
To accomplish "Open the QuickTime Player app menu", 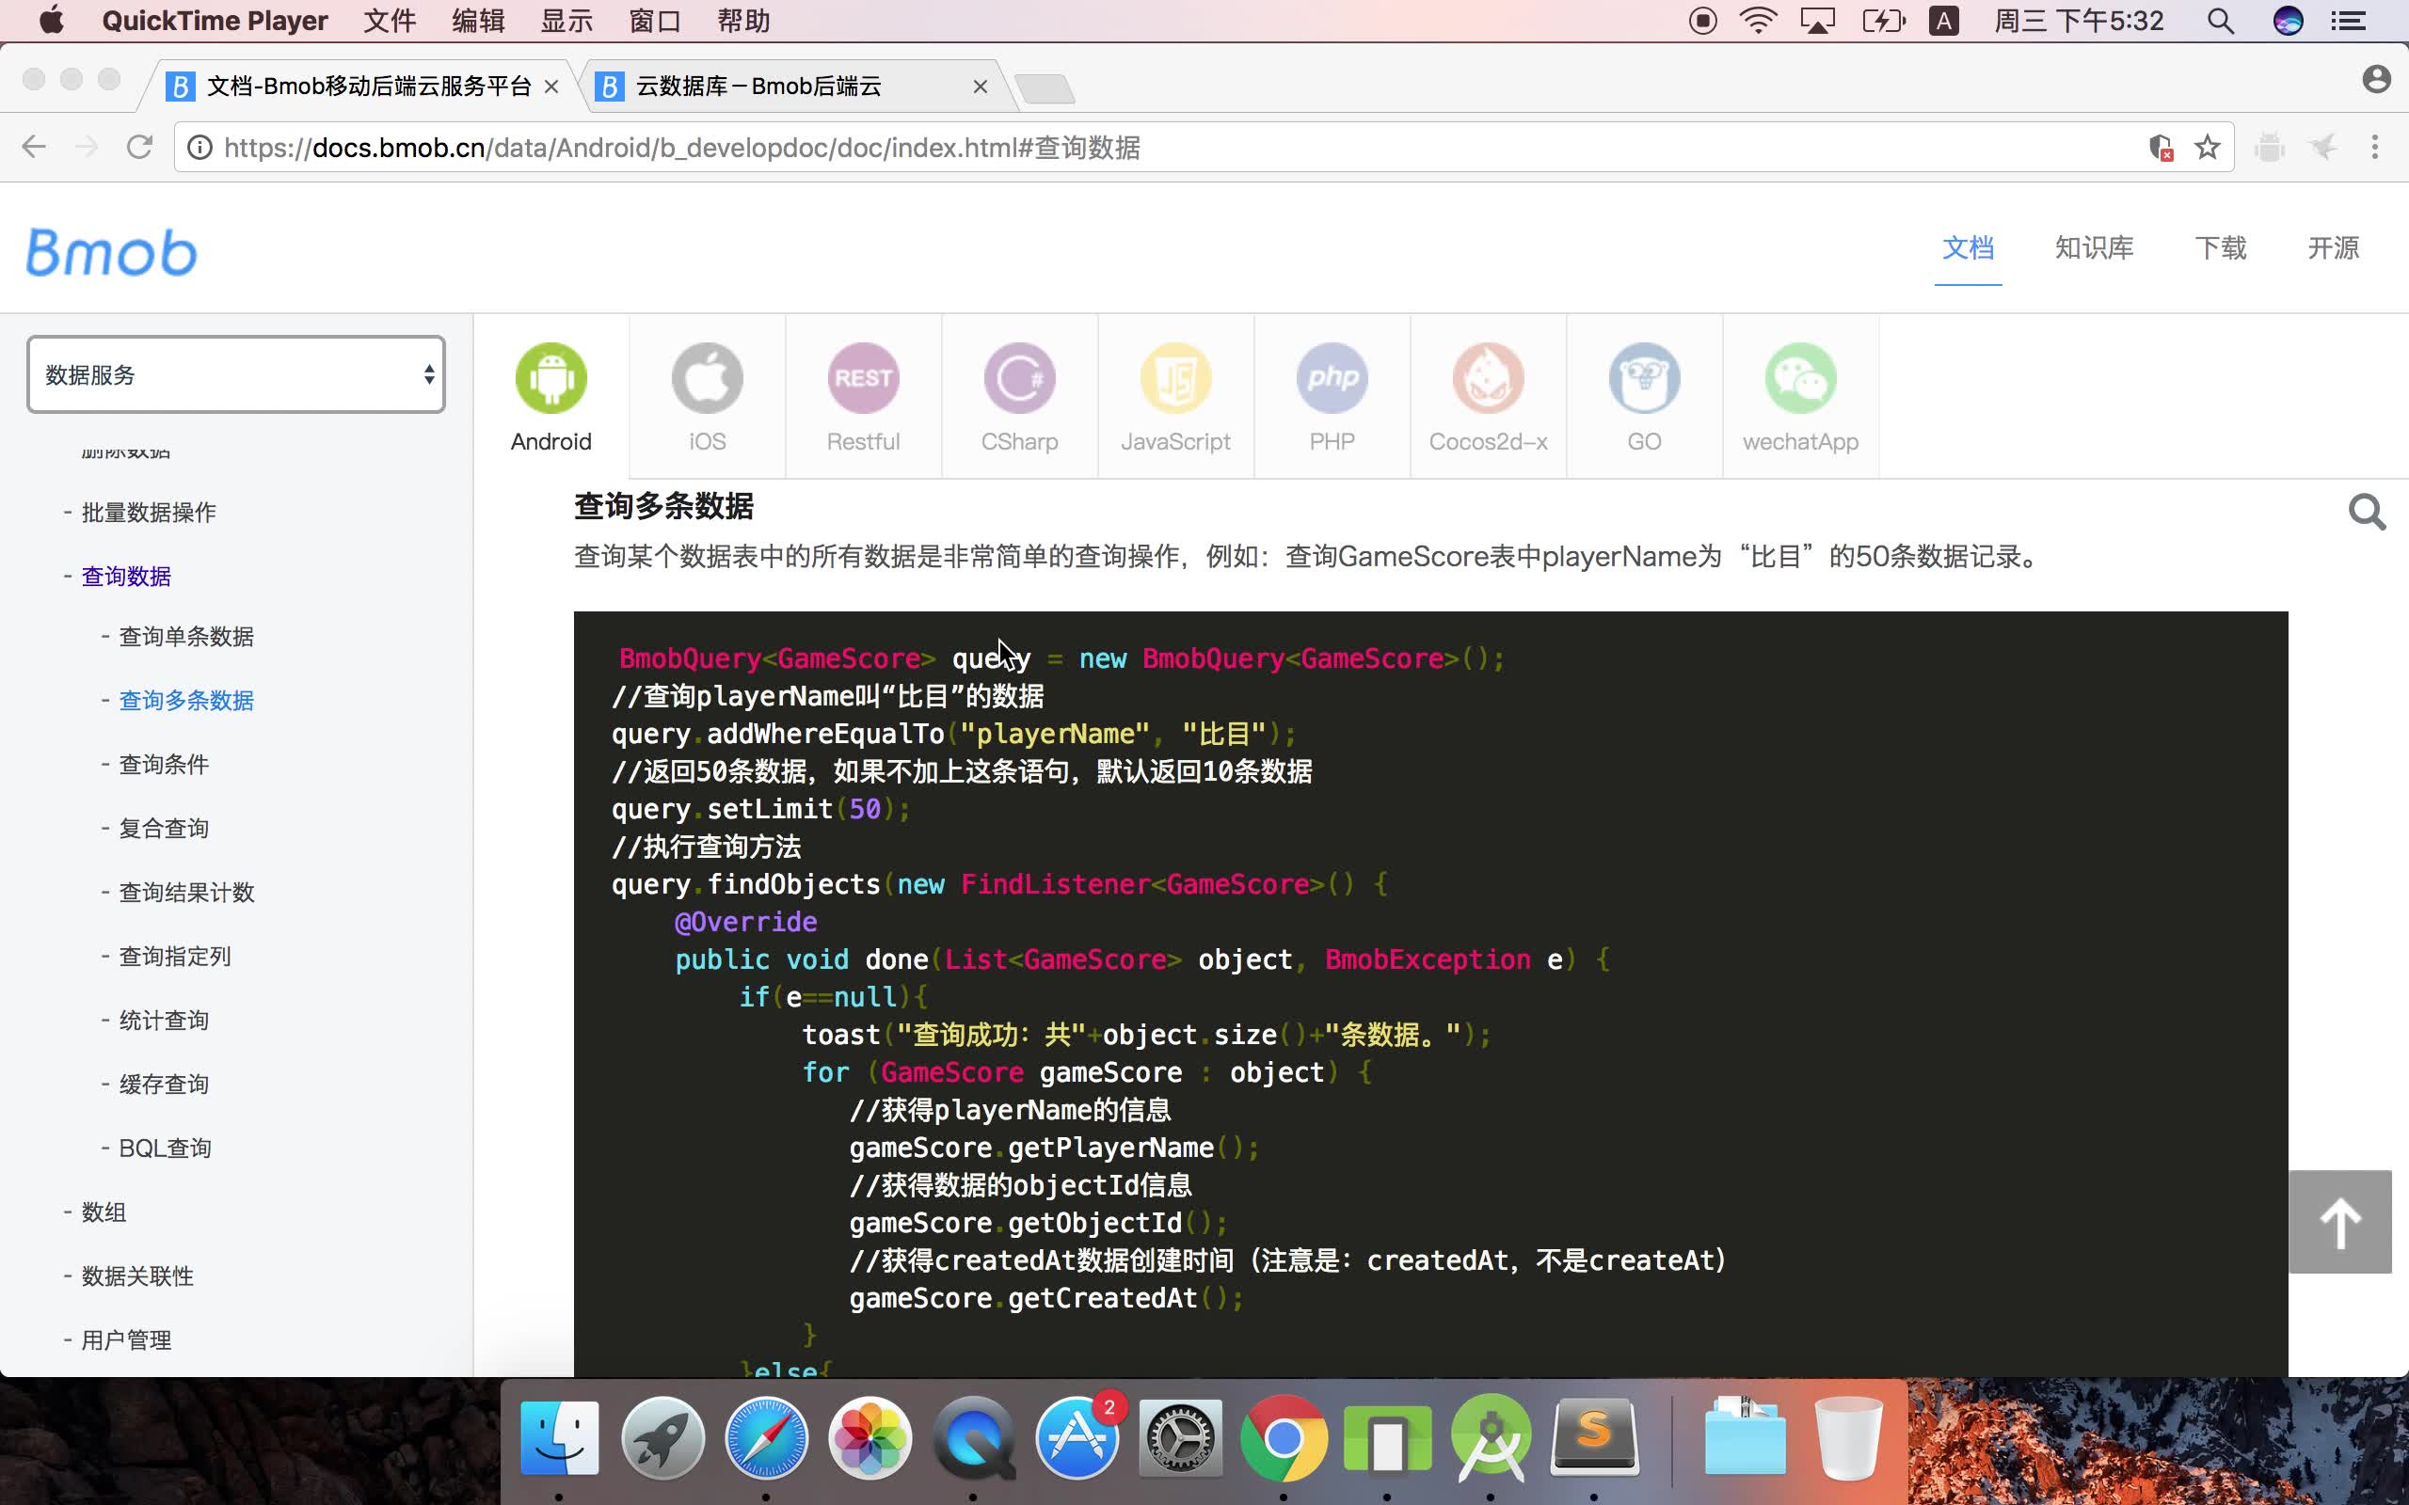I will click(x=215, y=21).
